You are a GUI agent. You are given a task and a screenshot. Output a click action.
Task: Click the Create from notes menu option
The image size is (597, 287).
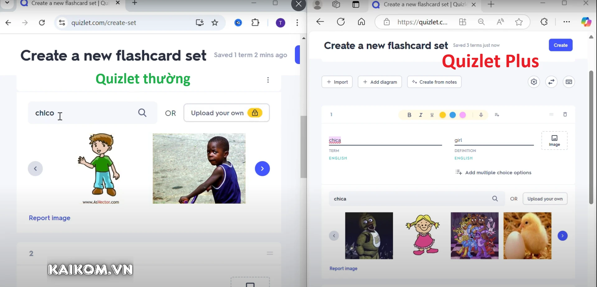click(434, 82)
